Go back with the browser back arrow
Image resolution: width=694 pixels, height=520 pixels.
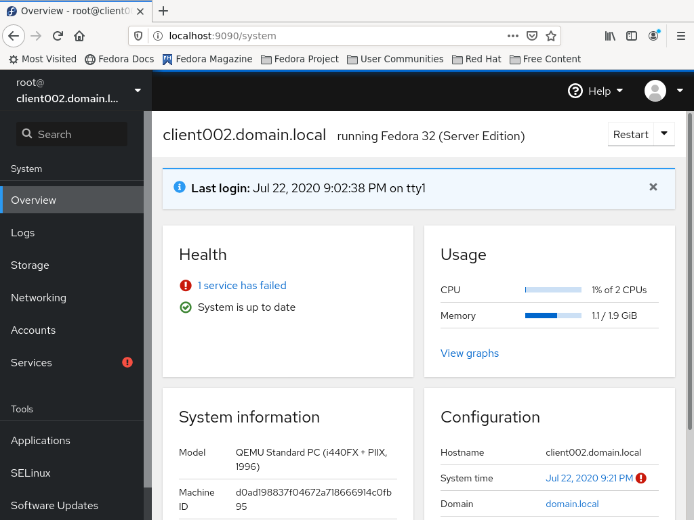pos(14,36)
